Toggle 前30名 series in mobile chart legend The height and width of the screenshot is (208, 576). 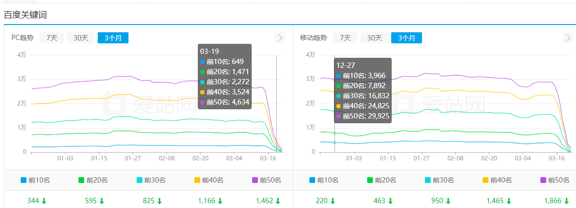[x=440, y=180]
